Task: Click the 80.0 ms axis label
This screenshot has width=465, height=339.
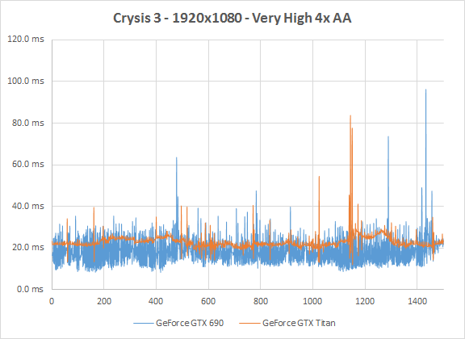Action: click(28, 123)
